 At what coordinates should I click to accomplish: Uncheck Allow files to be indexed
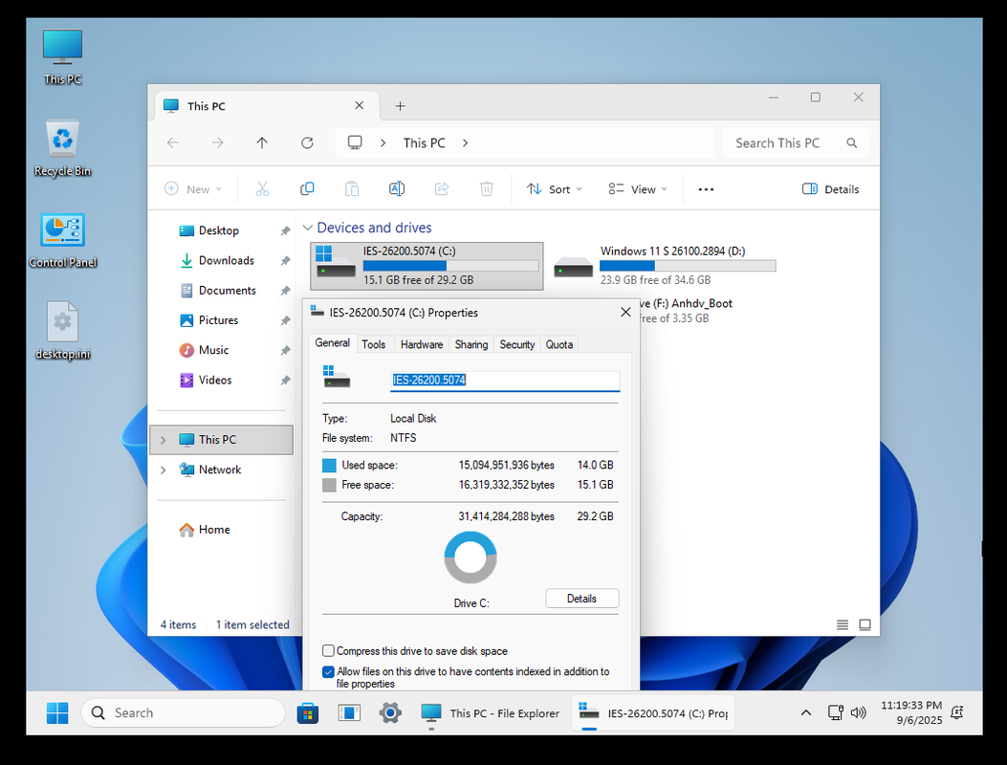(328, 672)
